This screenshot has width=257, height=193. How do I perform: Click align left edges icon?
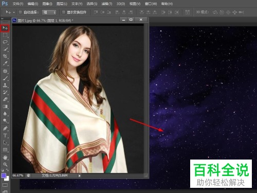[x=118, y=12]
